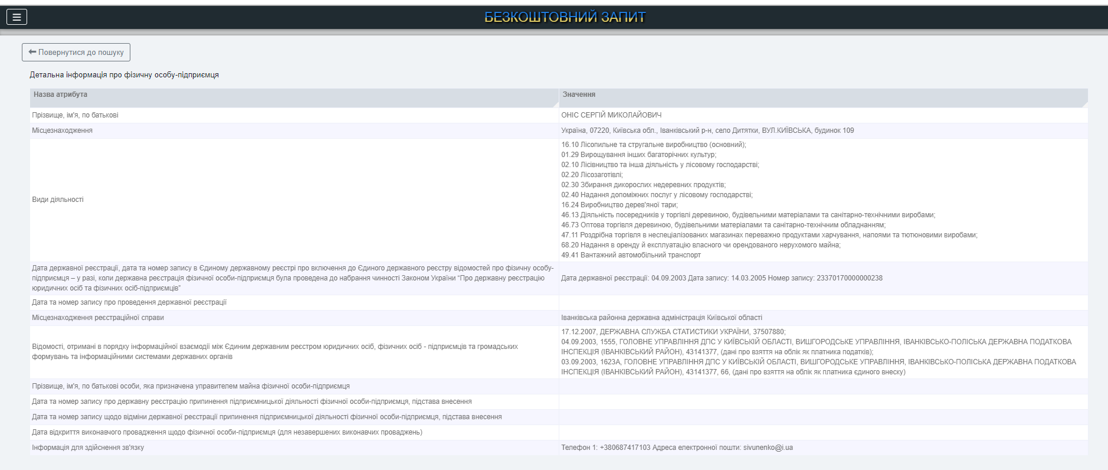This screenshot has width=1108, height=470.
Task: Click the Місцезнаходження attribute label
Action: click(62, 130)
